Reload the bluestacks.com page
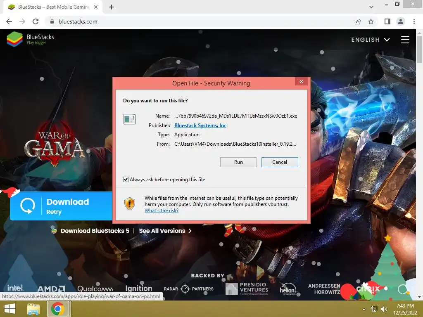 click(36, 21)
